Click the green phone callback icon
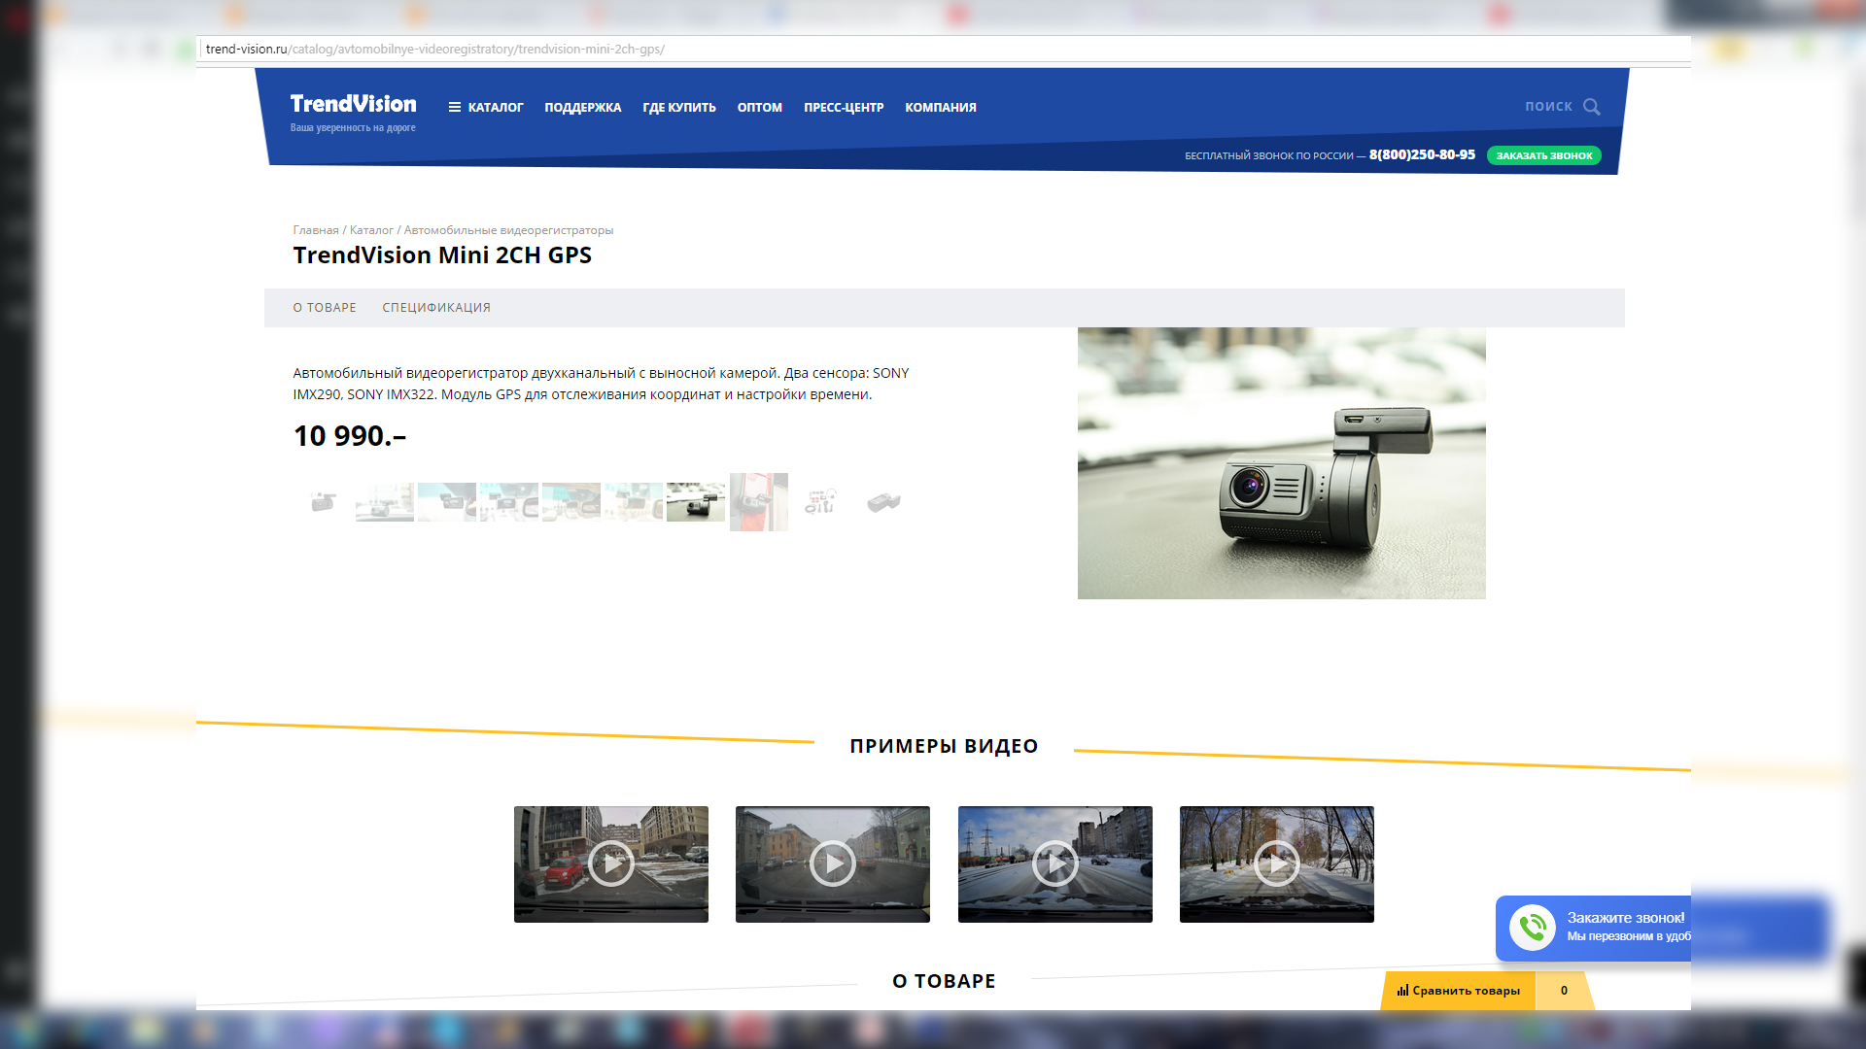 click(x=1533, y=928)
